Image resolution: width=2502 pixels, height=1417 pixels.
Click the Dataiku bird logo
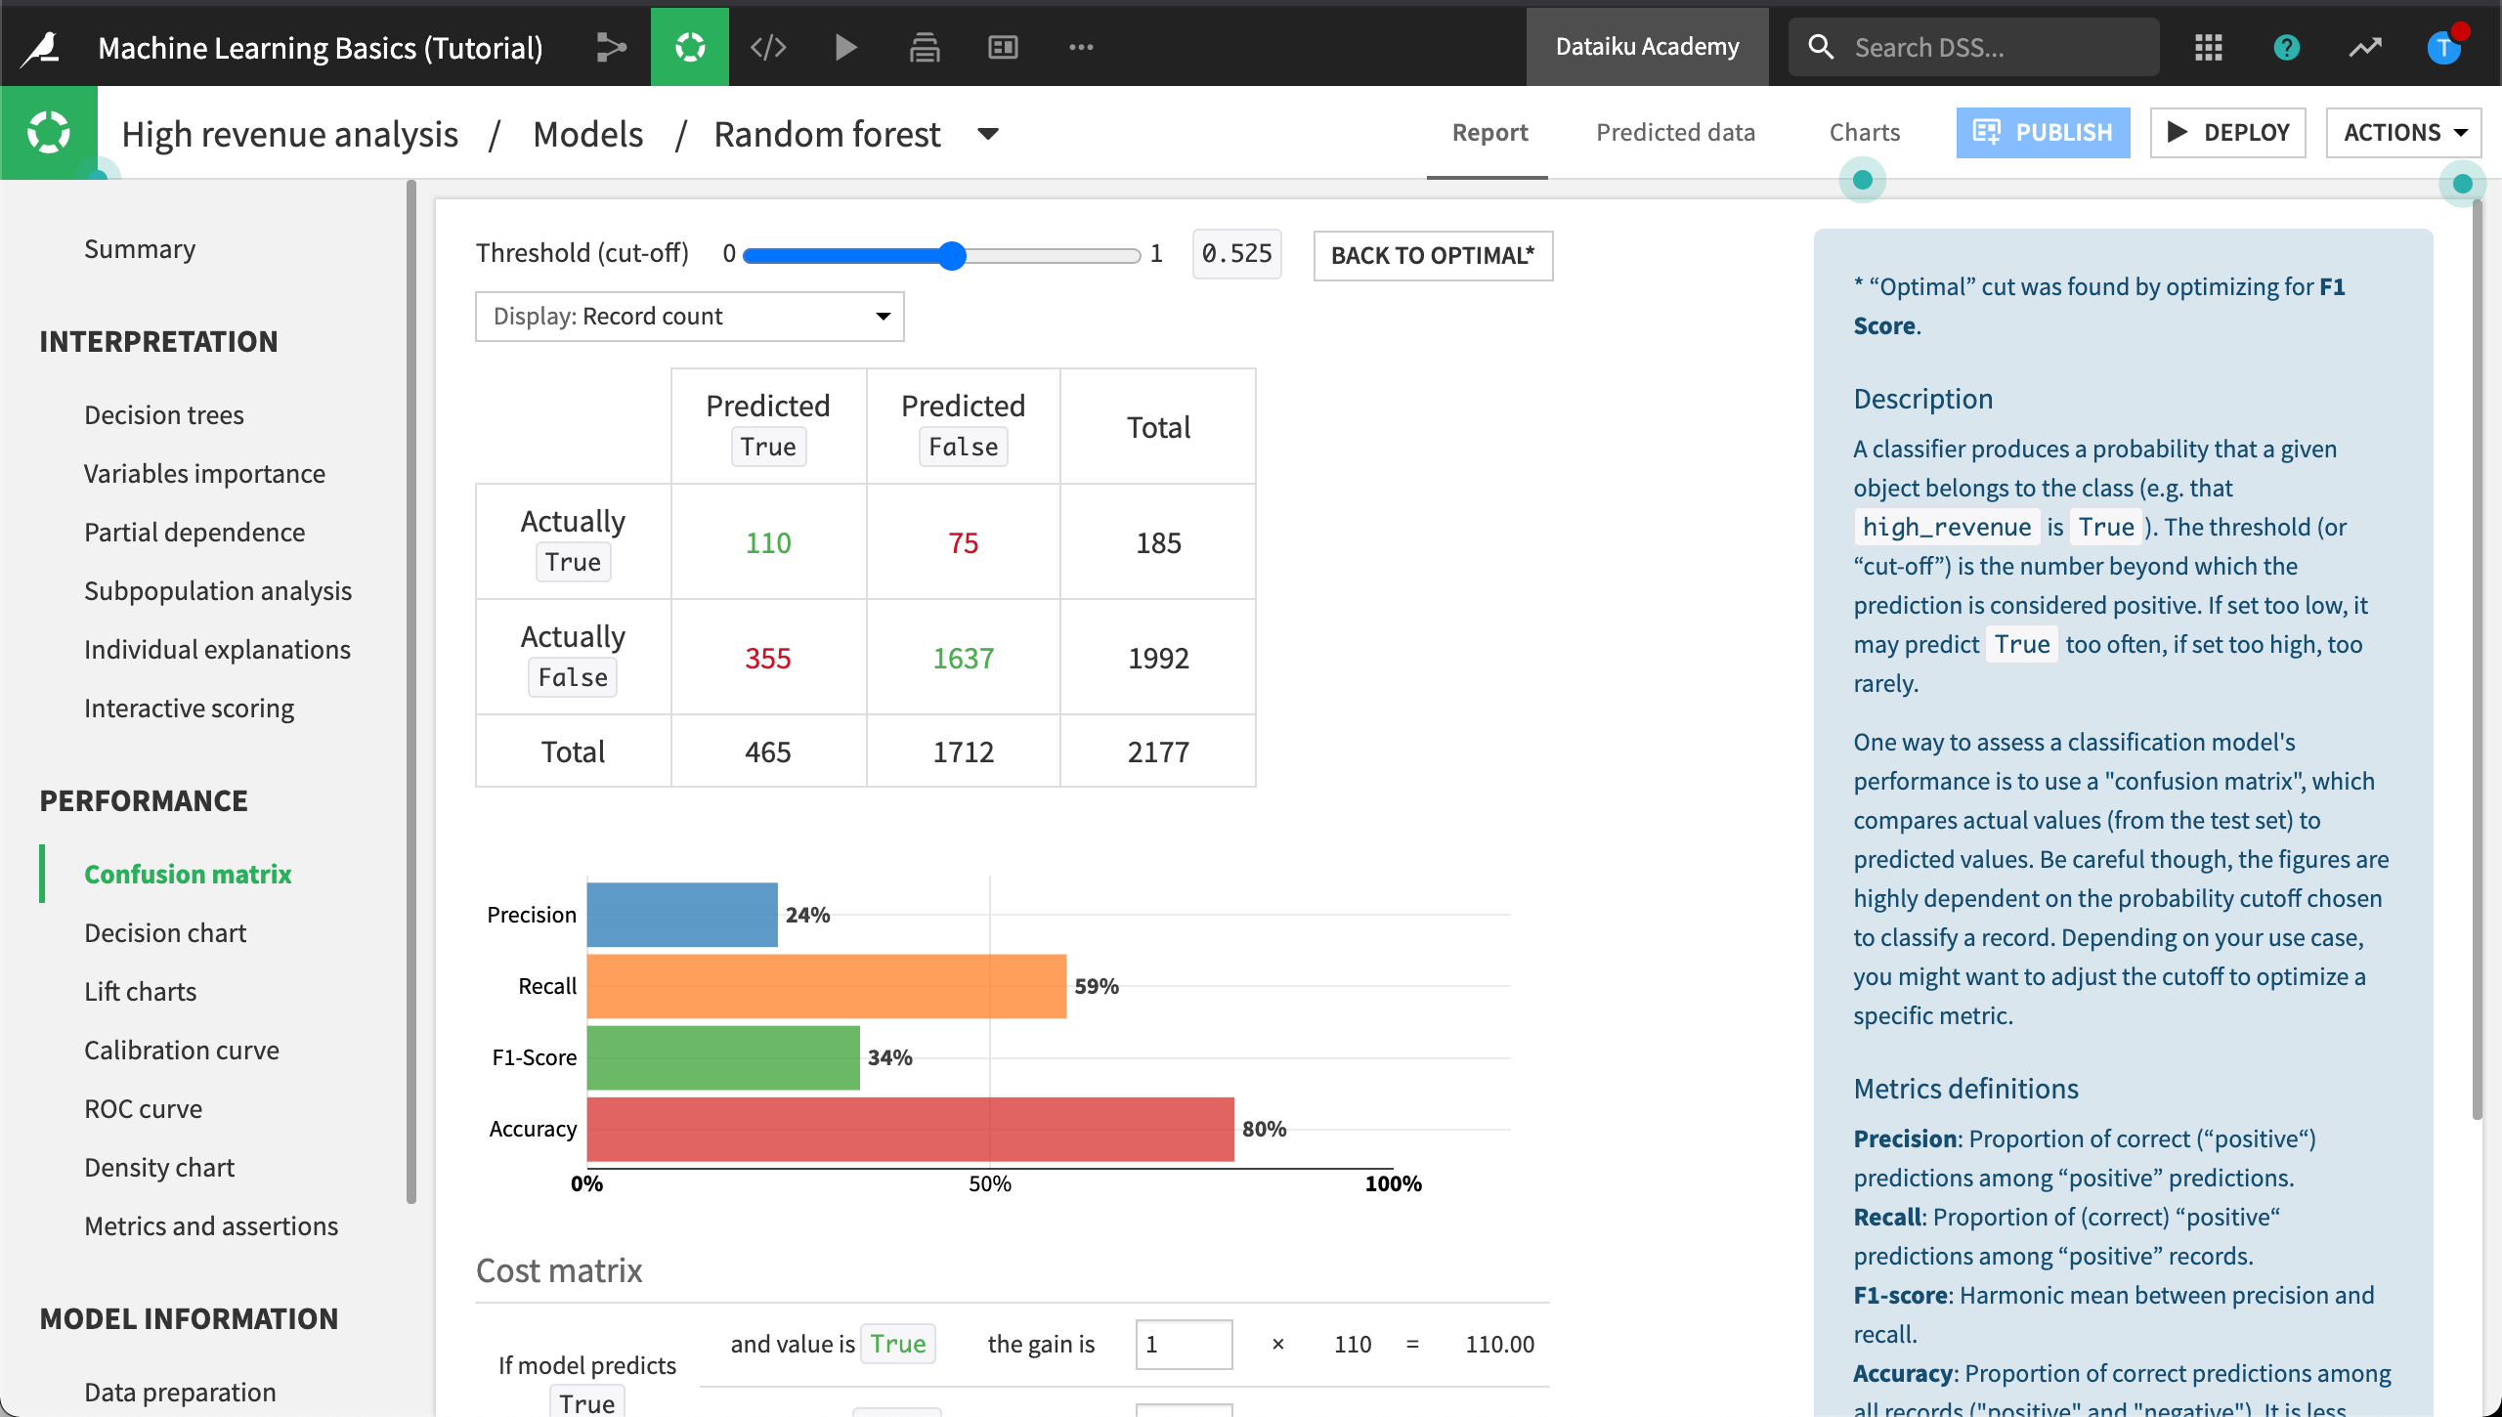pyautogui.click(x=41, y=47)
